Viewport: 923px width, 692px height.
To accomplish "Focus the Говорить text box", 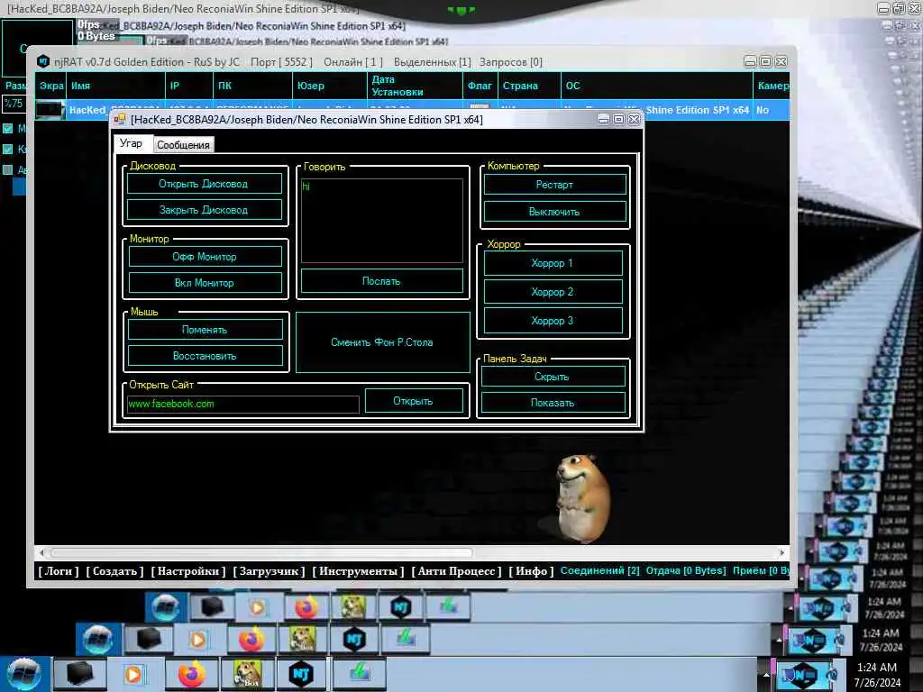I will (381, 221).
